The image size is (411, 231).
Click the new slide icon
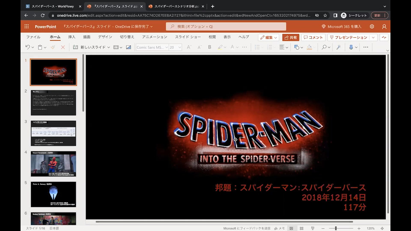coord(75,47)
